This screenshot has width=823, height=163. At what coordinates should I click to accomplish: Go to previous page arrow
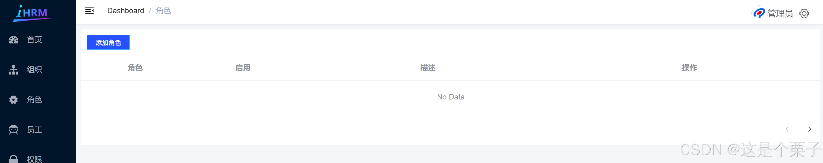(787, 129)
